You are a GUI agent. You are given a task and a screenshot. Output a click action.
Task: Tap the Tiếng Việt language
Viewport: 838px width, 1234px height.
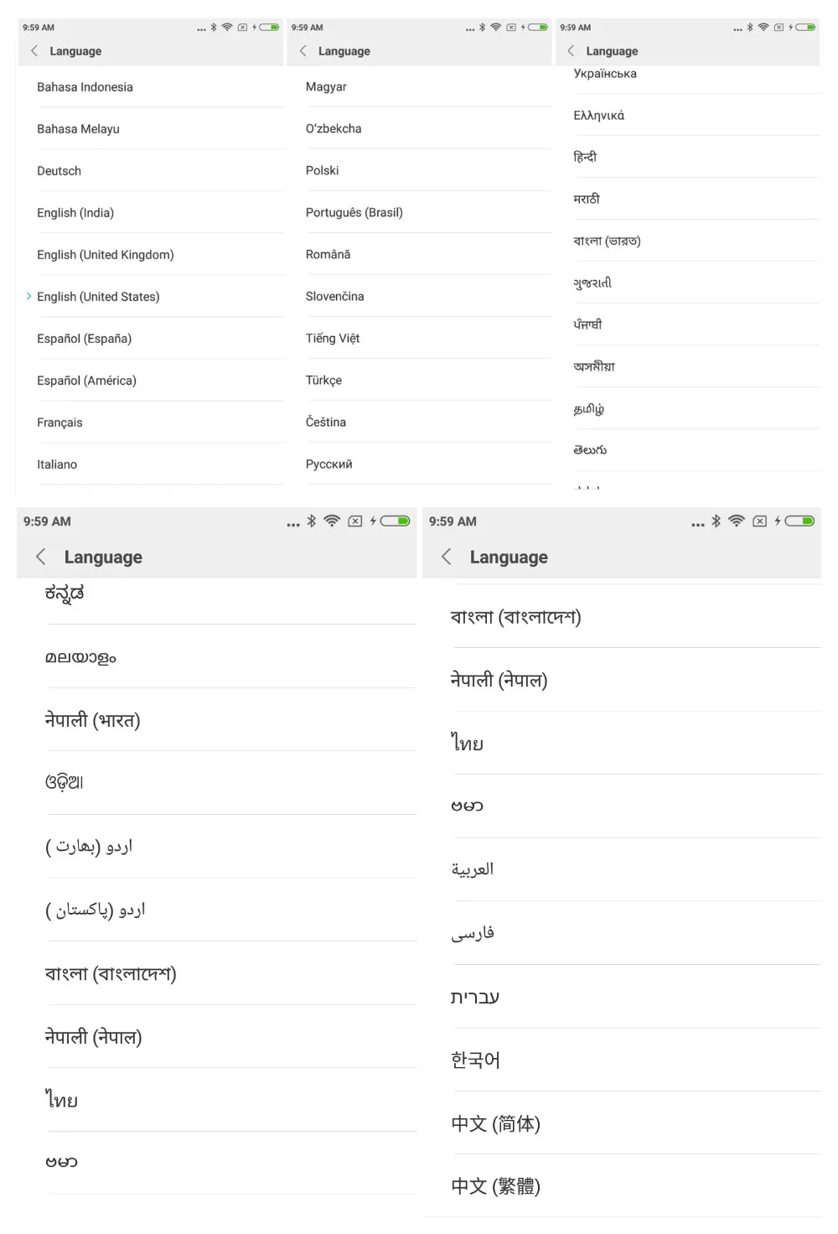pyautogui.click(x=419, y=339)
